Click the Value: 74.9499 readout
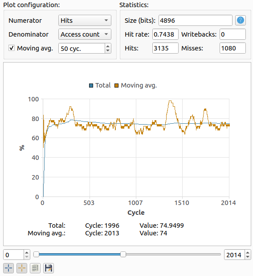 (x=162, y=226)
